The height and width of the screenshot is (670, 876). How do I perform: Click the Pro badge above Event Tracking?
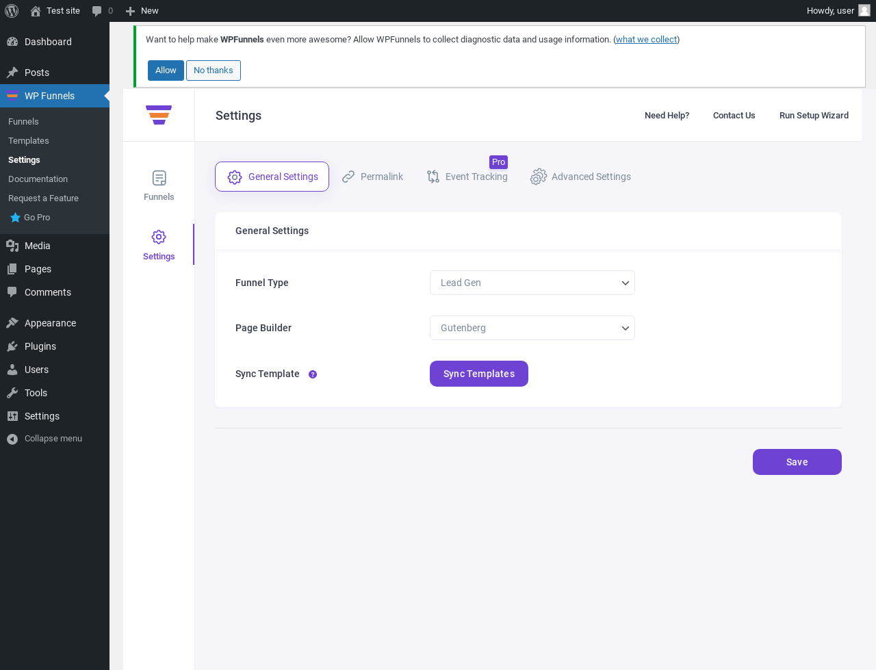tap(498, 162)
